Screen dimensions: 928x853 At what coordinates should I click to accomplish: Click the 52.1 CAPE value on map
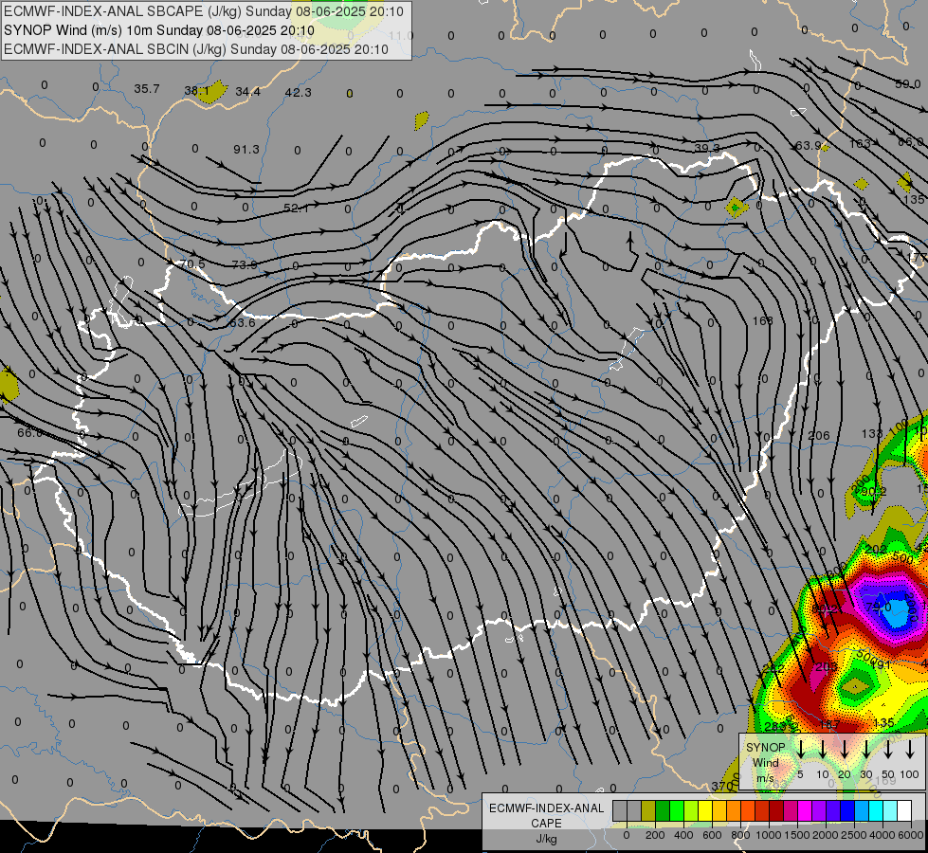point(296,208)
